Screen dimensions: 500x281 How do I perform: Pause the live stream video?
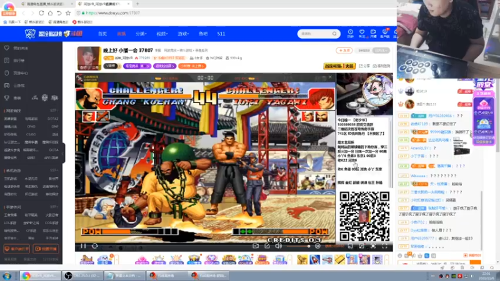[83, 245]
